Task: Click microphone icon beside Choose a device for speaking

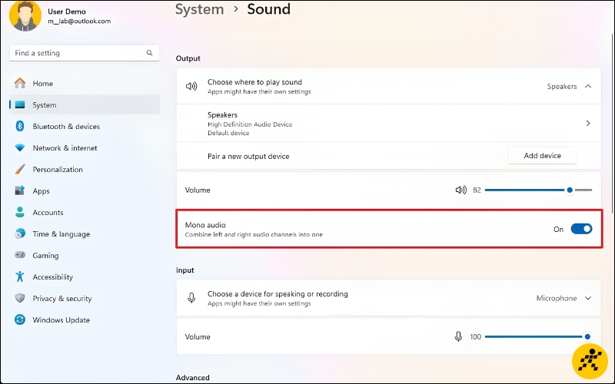Action: (191, 298)
